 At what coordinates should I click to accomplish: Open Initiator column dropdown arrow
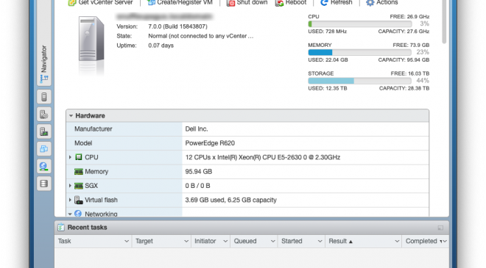[225, 241]
